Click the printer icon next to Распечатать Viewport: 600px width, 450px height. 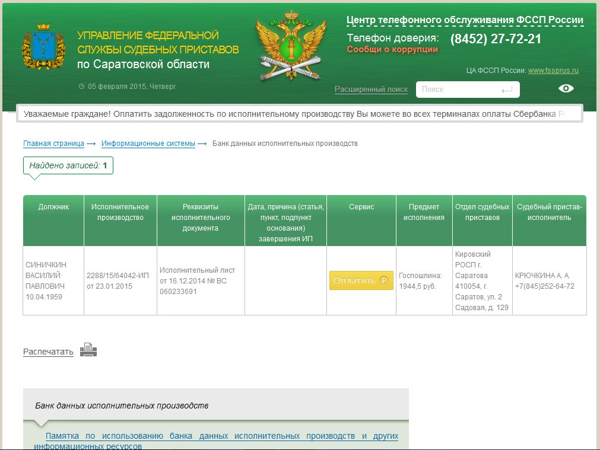[88, 350]
